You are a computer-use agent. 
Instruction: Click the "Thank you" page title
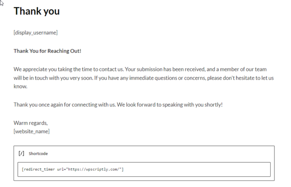click(x=36, y=11)
